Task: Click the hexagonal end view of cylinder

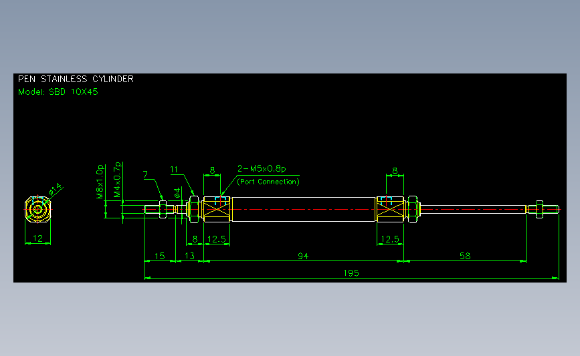Action: click(x=37, y=209)
